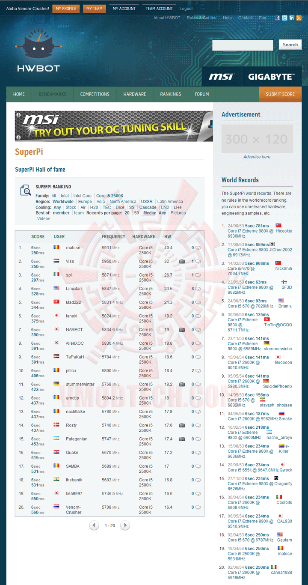Open MY ACCOUNT link
The image size is (308, 585).
pyautogui.click(x=124, y=9)
